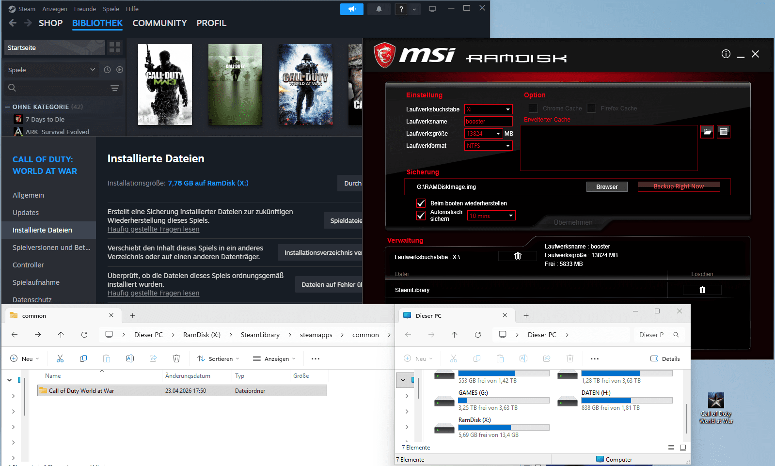Image resolution: width=775 pixels, height=466 pixels.
Task: Select Call of Duty MW3 cover thumbnail
Action: coord(165,84)
